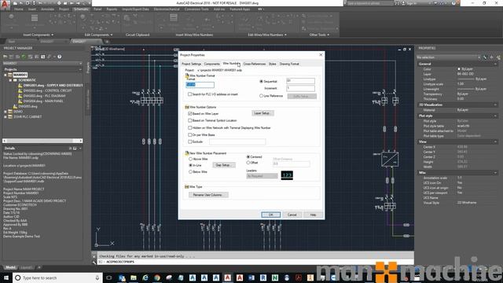Click Cancel in Project Properties dialog

292,215
